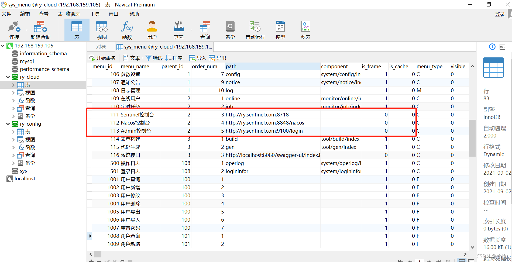
Task: Click 筛选 (Filter) funnel button
Action: pos(154,58)
